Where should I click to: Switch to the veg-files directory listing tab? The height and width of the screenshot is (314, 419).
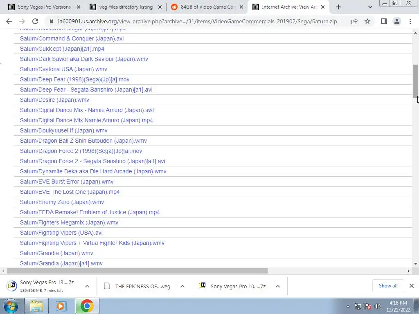point(126,7)
